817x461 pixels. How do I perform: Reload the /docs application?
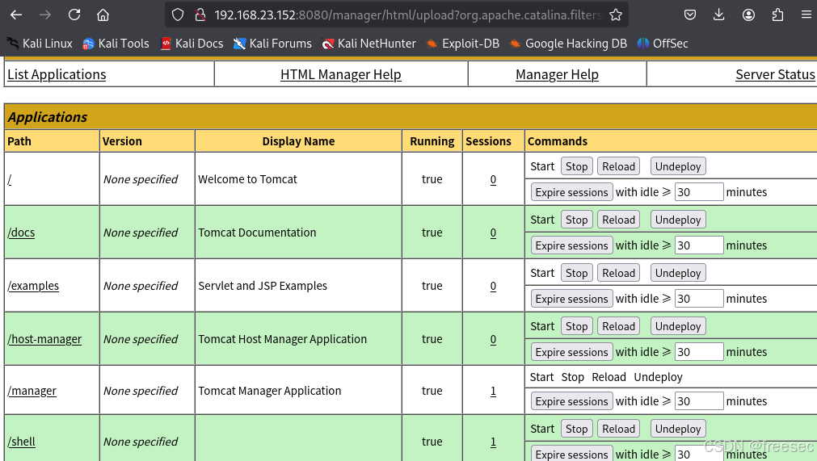[618, 220]
